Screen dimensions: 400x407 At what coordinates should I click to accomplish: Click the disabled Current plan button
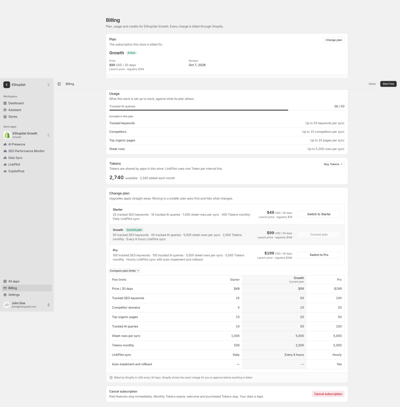coord(319,235)
